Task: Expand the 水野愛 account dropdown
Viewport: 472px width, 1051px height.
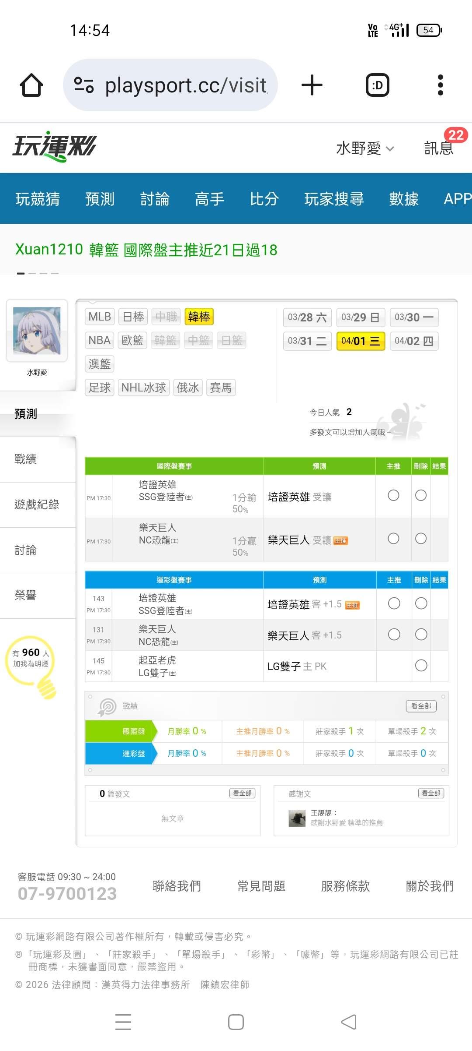Action: [364, 148]
